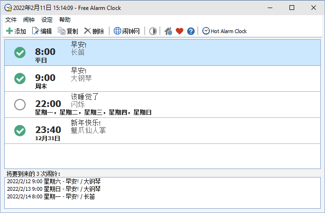Image resolution: width=325 pixels, height=213 pixels.
Task: Click the 编辑 (Edit) pencil document icon
Action: pos(36,31)
